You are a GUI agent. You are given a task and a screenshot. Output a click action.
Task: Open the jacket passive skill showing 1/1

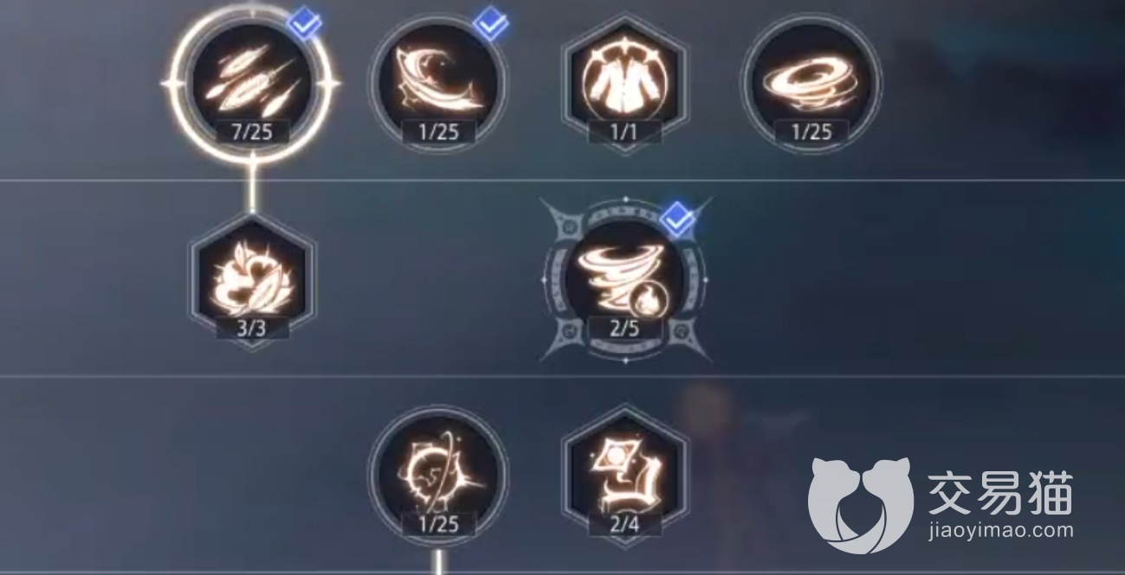click(x=624, y=84)
